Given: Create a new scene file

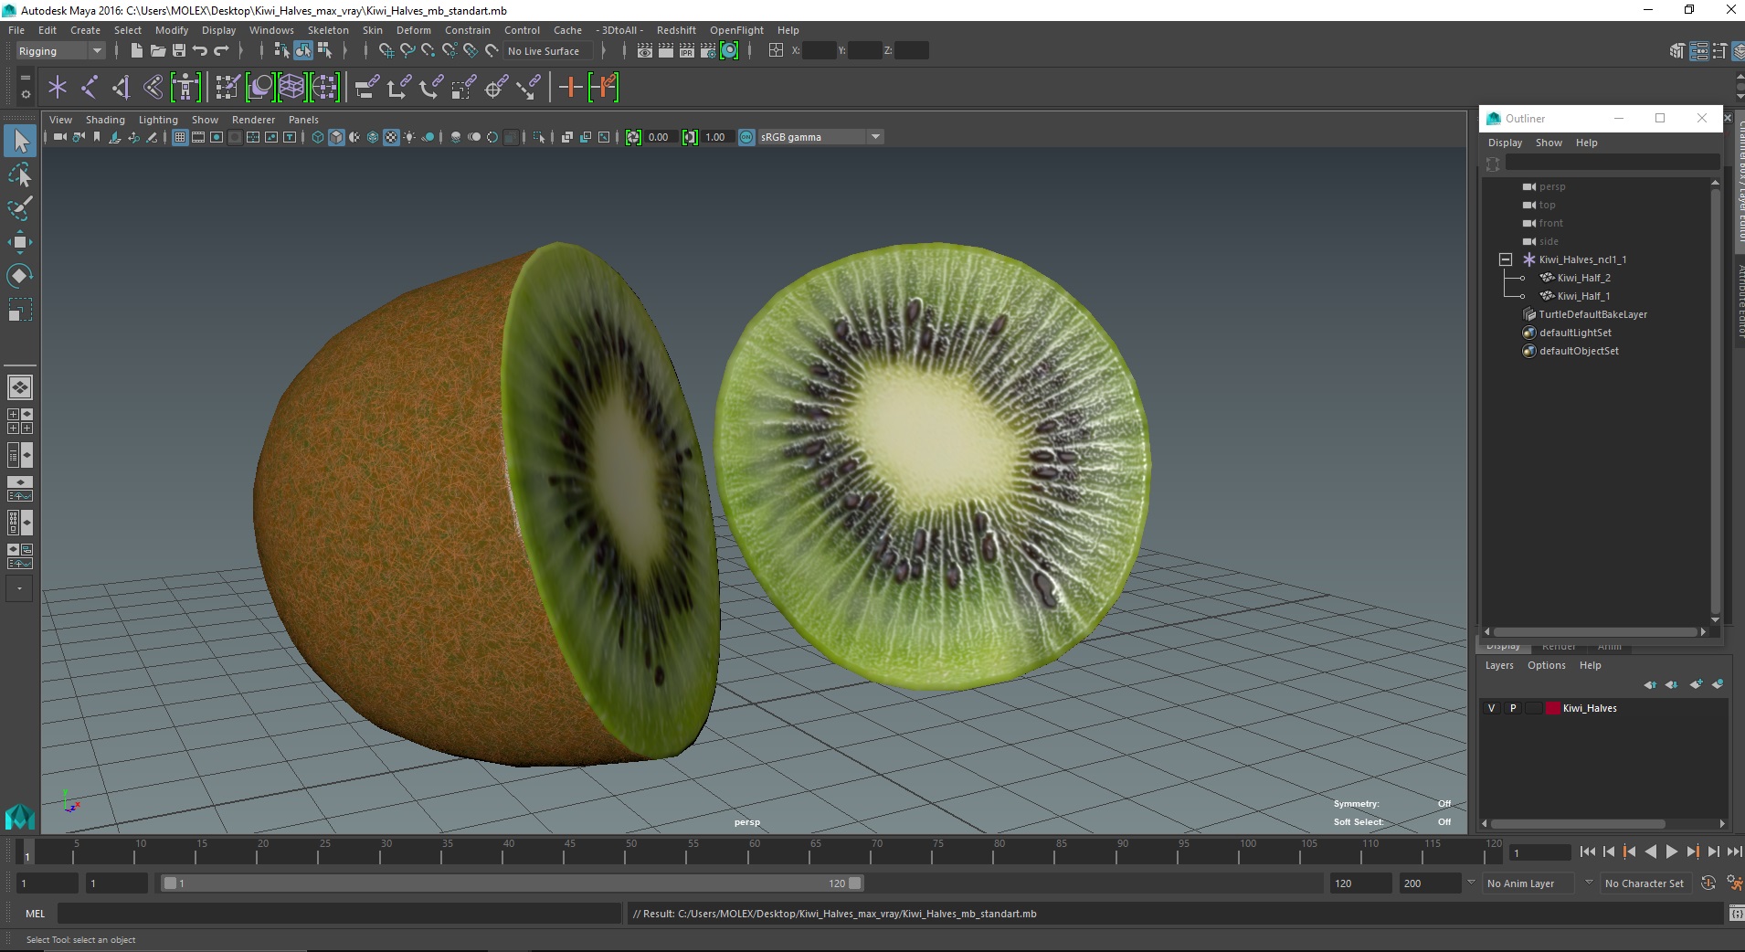Looking at the screenshot, I should point(136,51).
